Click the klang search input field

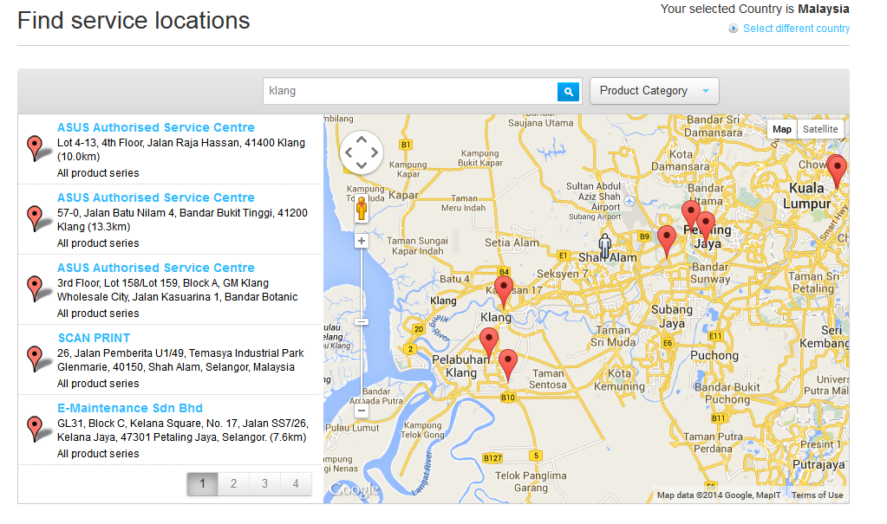410,91
